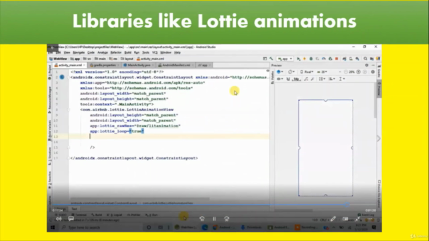This screenshot has width=429, height=241.
Task: Open the Navigate menu
Action: pos(79,52)
